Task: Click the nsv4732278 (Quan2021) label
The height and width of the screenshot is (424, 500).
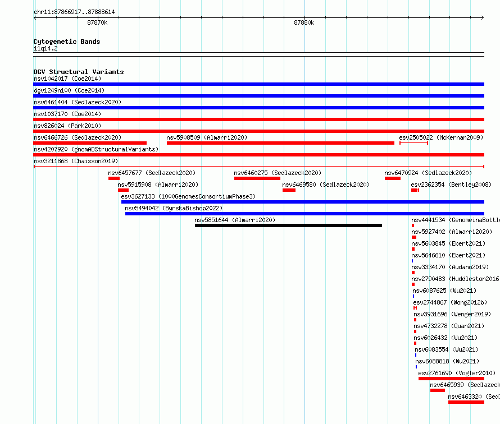Action: [x=449, y=326]
